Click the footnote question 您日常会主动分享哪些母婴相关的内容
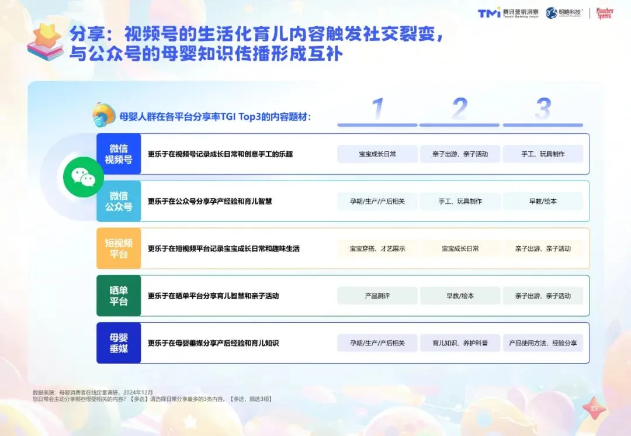Viewport: 631px width, 436px height. pos(153,399)
